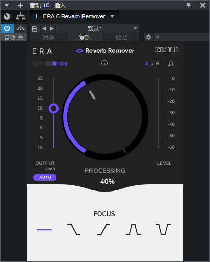The height and width of the screenshot is (262, 210).
Task: Click the 10dB output value
Action: 50,169
